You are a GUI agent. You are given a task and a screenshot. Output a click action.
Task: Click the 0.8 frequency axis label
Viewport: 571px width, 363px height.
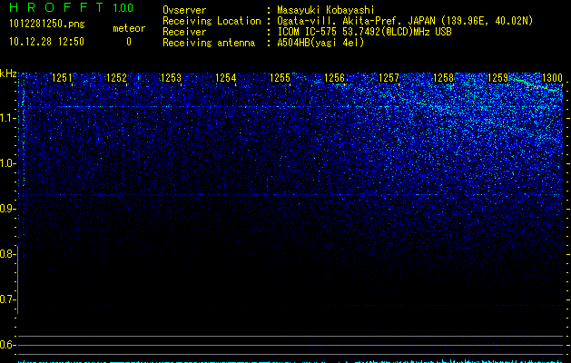(x=7, y=254)
